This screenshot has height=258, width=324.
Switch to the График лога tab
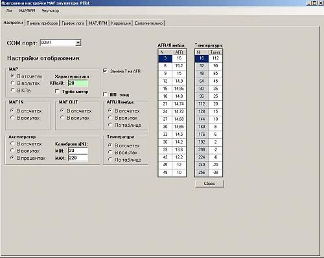pos(73,23)
